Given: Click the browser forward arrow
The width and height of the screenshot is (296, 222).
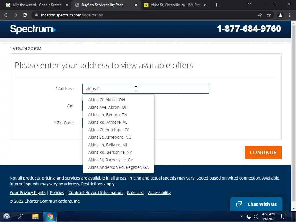Looking at the screenshot, I should pyautogui.click(x=16, y=15).
